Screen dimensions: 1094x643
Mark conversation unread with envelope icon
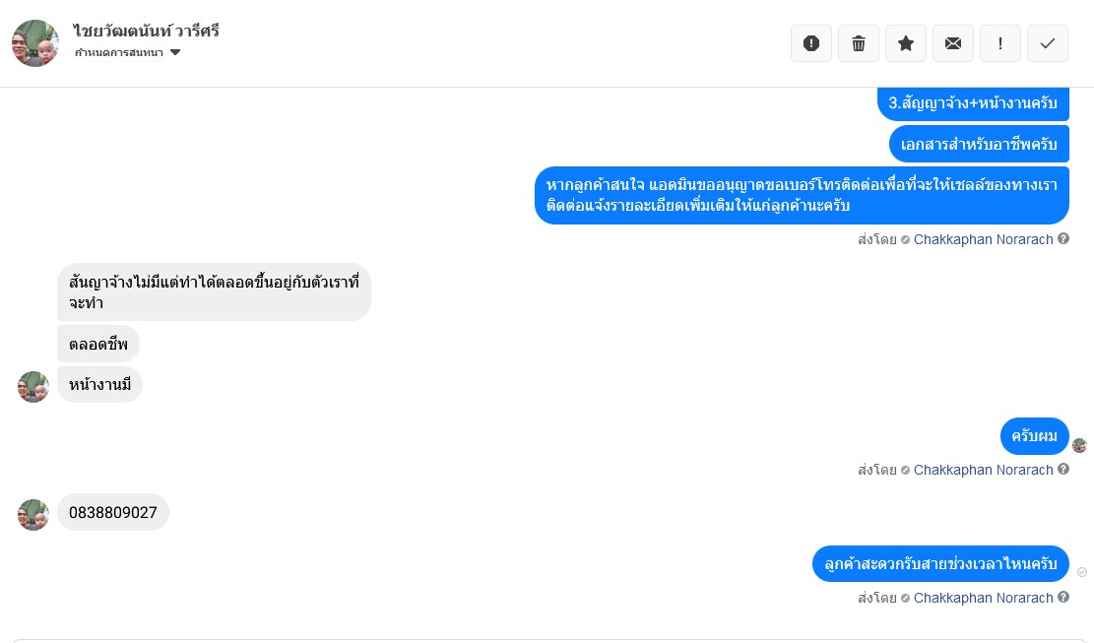[953, 43]
